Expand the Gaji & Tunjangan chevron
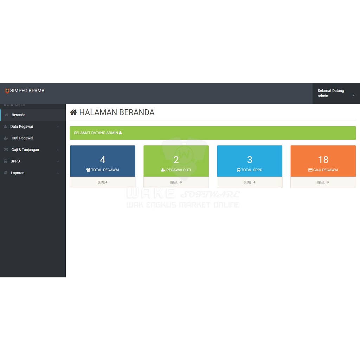 58,150
